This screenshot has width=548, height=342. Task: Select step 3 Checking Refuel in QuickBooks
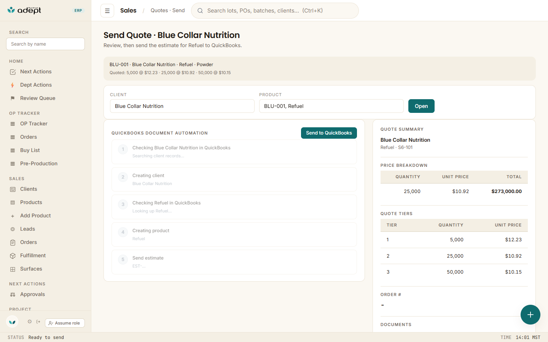pyautogui.click(x=234, y=207)
